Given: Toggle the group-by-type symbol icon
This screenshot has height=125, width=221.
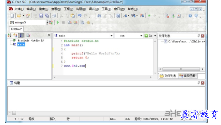Looking at the screenshot, I should [15, 35].
